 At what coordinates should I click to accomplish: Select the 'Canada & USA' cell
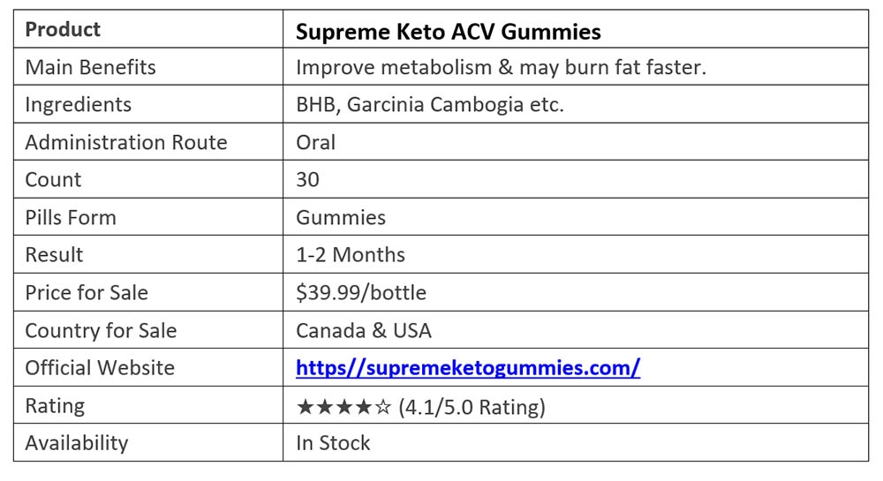tap(364, 330)
